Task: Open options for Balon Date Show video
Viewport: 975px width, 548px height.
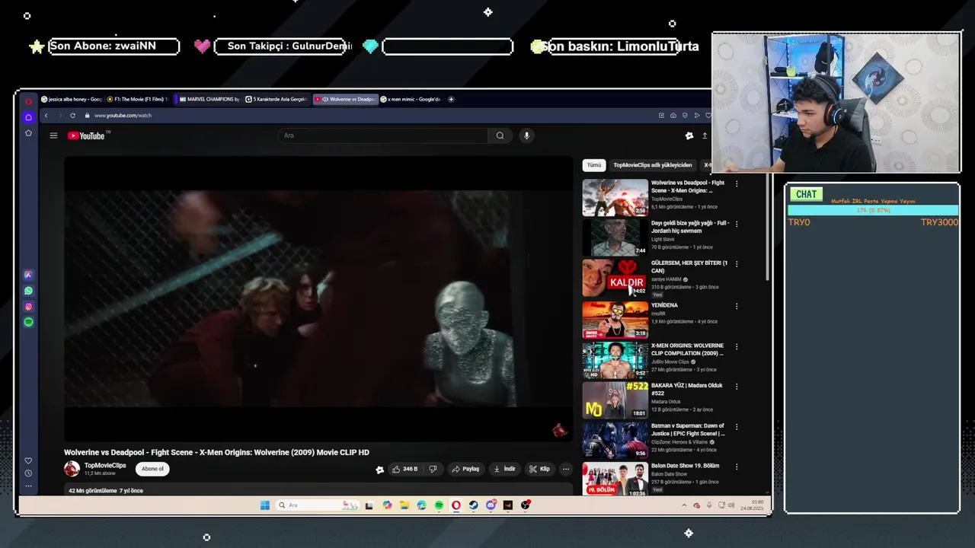Action: (x=737, y=467)
